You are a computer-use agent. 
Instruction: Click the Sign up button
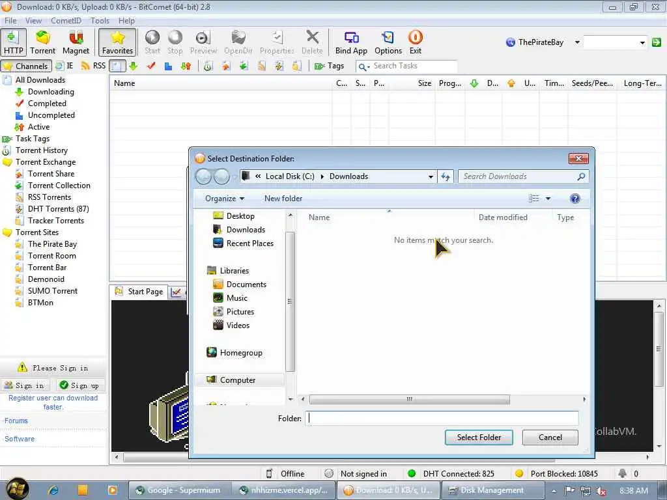pyautogui.click(x=79, y=385)
